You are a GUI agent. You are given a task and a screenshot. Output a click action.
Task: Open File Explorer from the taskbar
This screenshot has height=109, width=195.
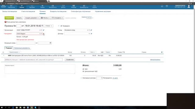pos(20,107)
